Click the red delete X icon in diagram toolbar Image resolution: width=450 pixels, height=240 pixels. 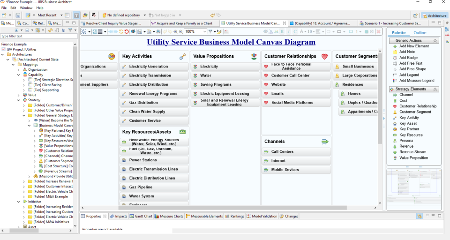[379, 31]
